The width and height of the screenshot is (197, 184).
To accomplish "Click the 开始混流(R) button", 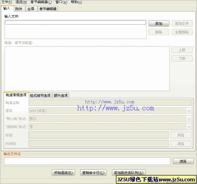I will (64, 173).
